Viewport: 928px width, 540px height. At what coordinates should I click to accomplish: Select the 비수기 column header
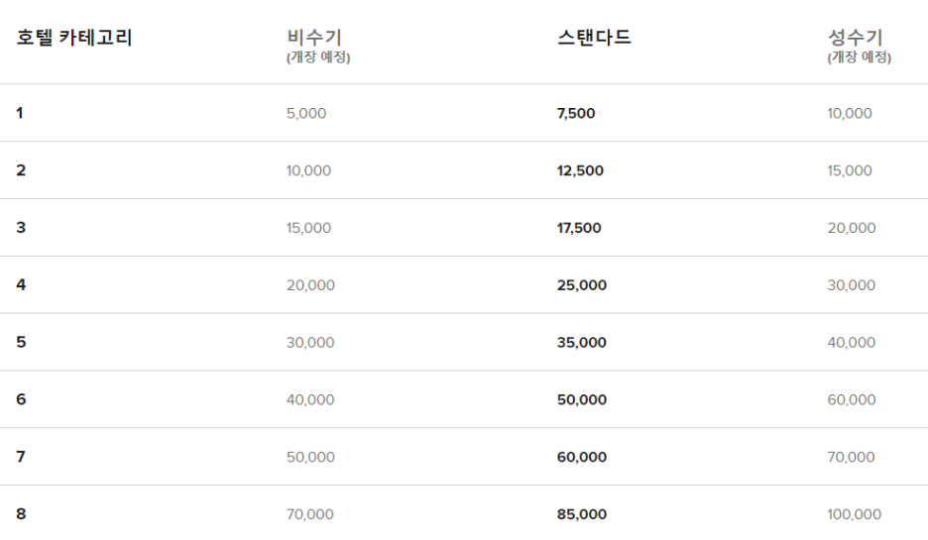tap(313, 39)
